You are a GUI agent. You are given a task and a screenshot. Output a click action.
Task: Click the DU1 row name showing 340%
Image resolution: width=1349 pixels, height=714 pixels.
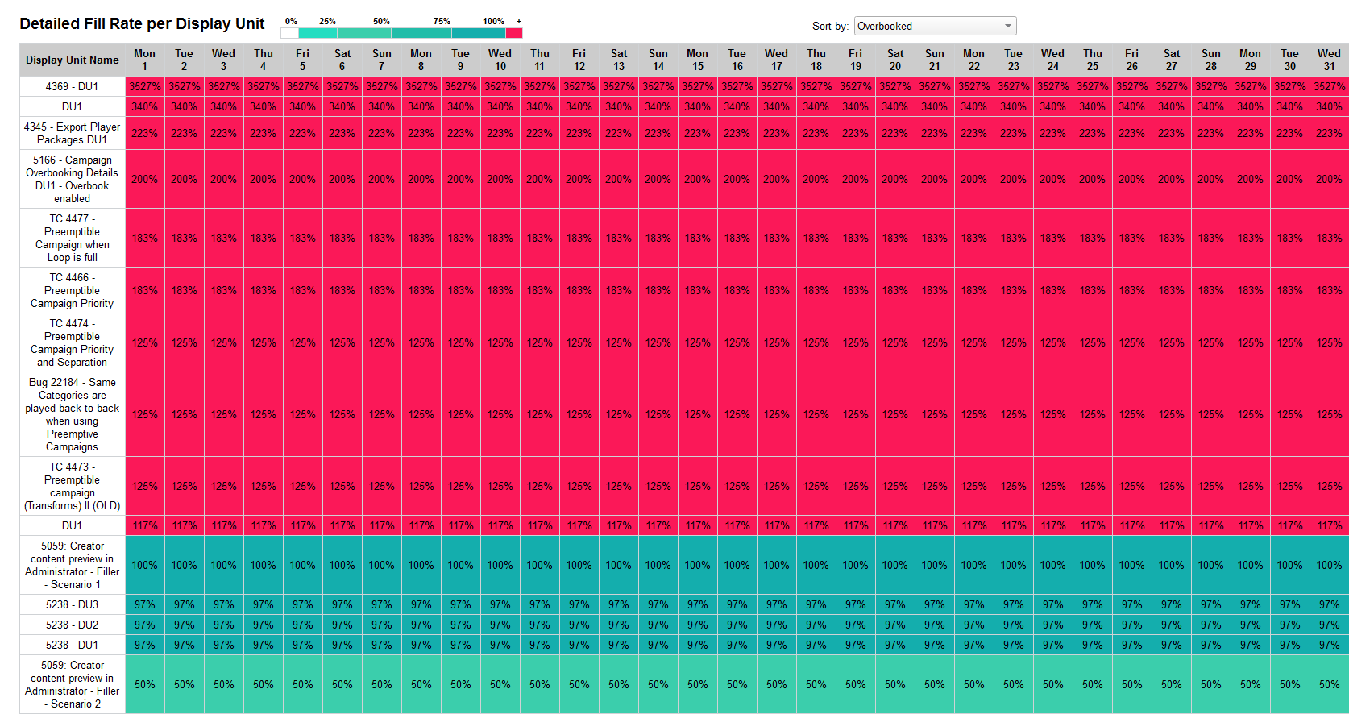tap(73, 106)
